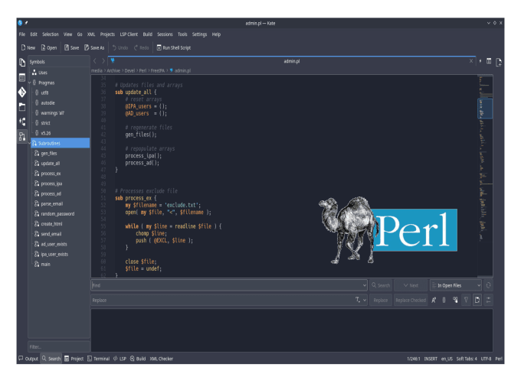Open the XML Checker bottom tab
This screenshot has width=521, height=390.
click(x=161, y=359)
